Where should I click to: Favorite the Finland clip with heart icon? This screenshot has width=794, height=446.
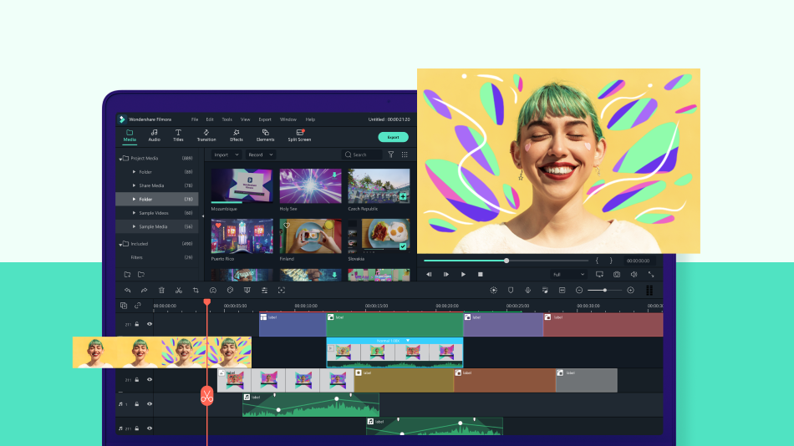(287, 226)
